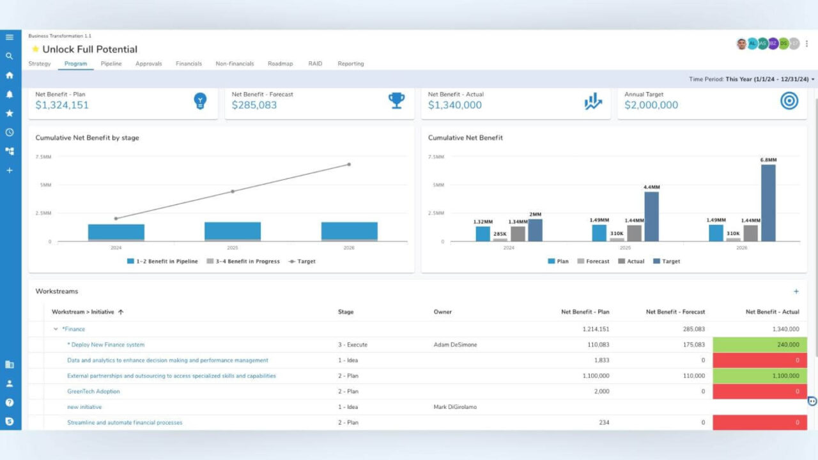Click Net Benefit - Actual column header
Viewport: 818px width, 460px height.
coord(772,312)
